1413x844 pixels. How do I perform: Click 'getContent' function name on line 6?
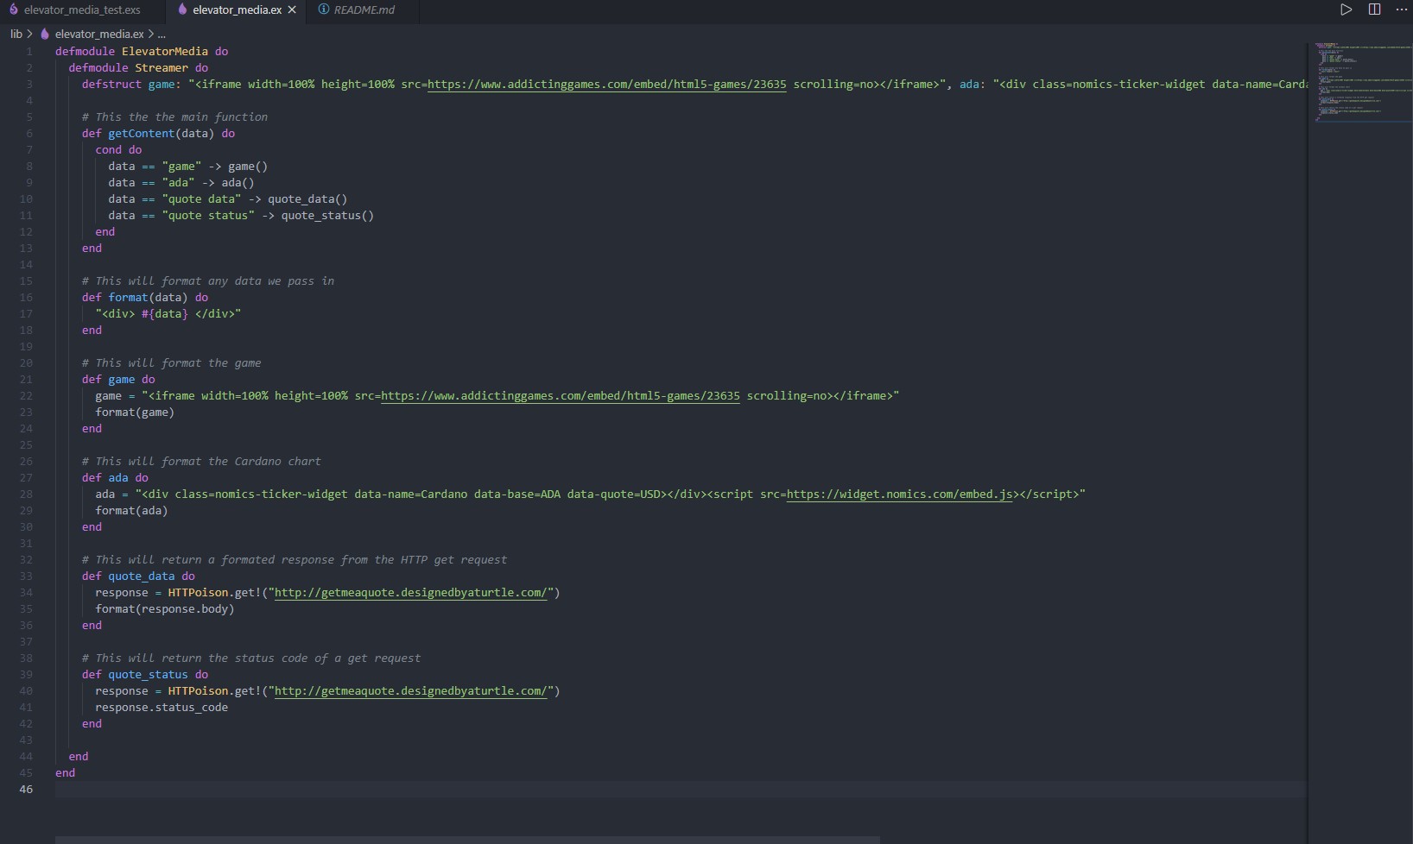click(142, 134)
